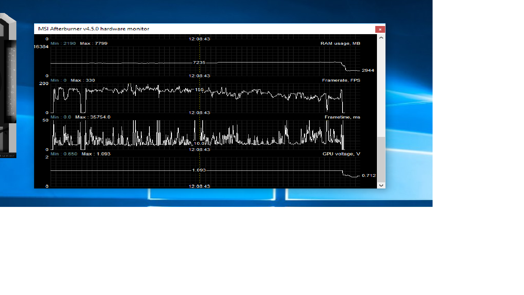Viewport: 524px width, 295px height.
Task: Click the 12:08:43 timestamp at top of RAM graph
Action: pyautogui.click(x=200, y=39)
